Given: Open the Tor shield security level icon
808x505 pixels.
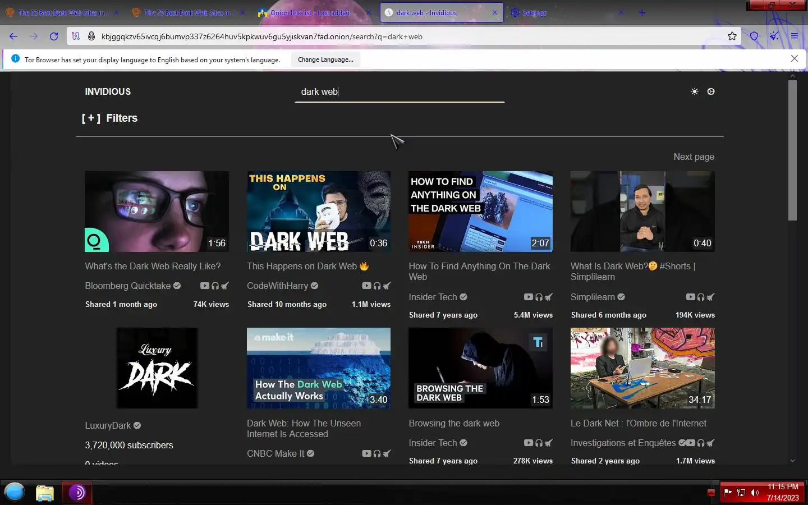Looking at the screenshot, I should [x=754, y=36].
